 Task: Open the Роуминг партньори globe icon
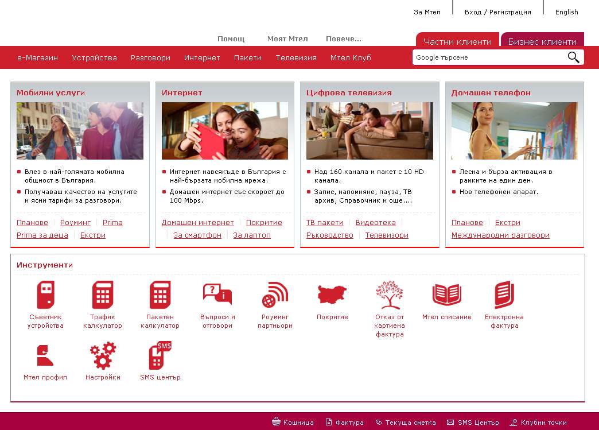(275, 295)
